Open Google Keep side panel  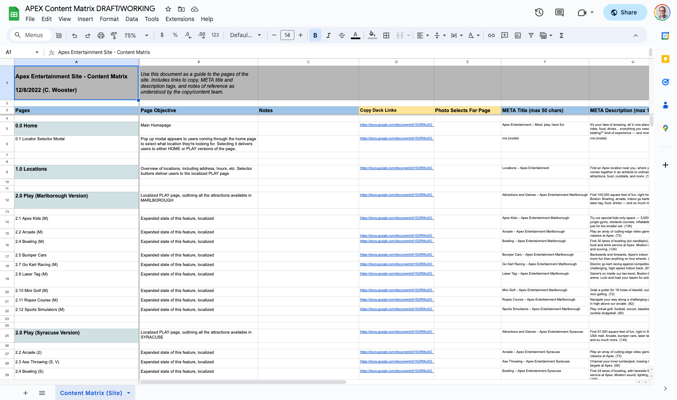[665, 59]
